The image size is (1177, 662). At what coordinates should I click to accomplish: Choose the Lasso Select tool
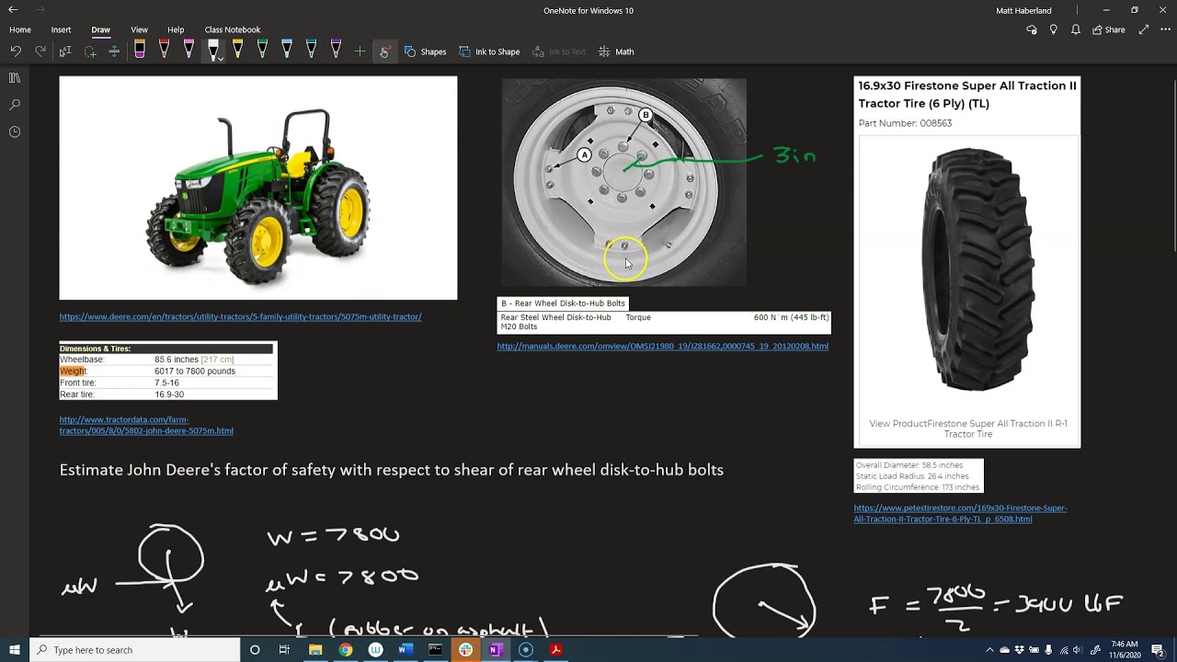90,51
